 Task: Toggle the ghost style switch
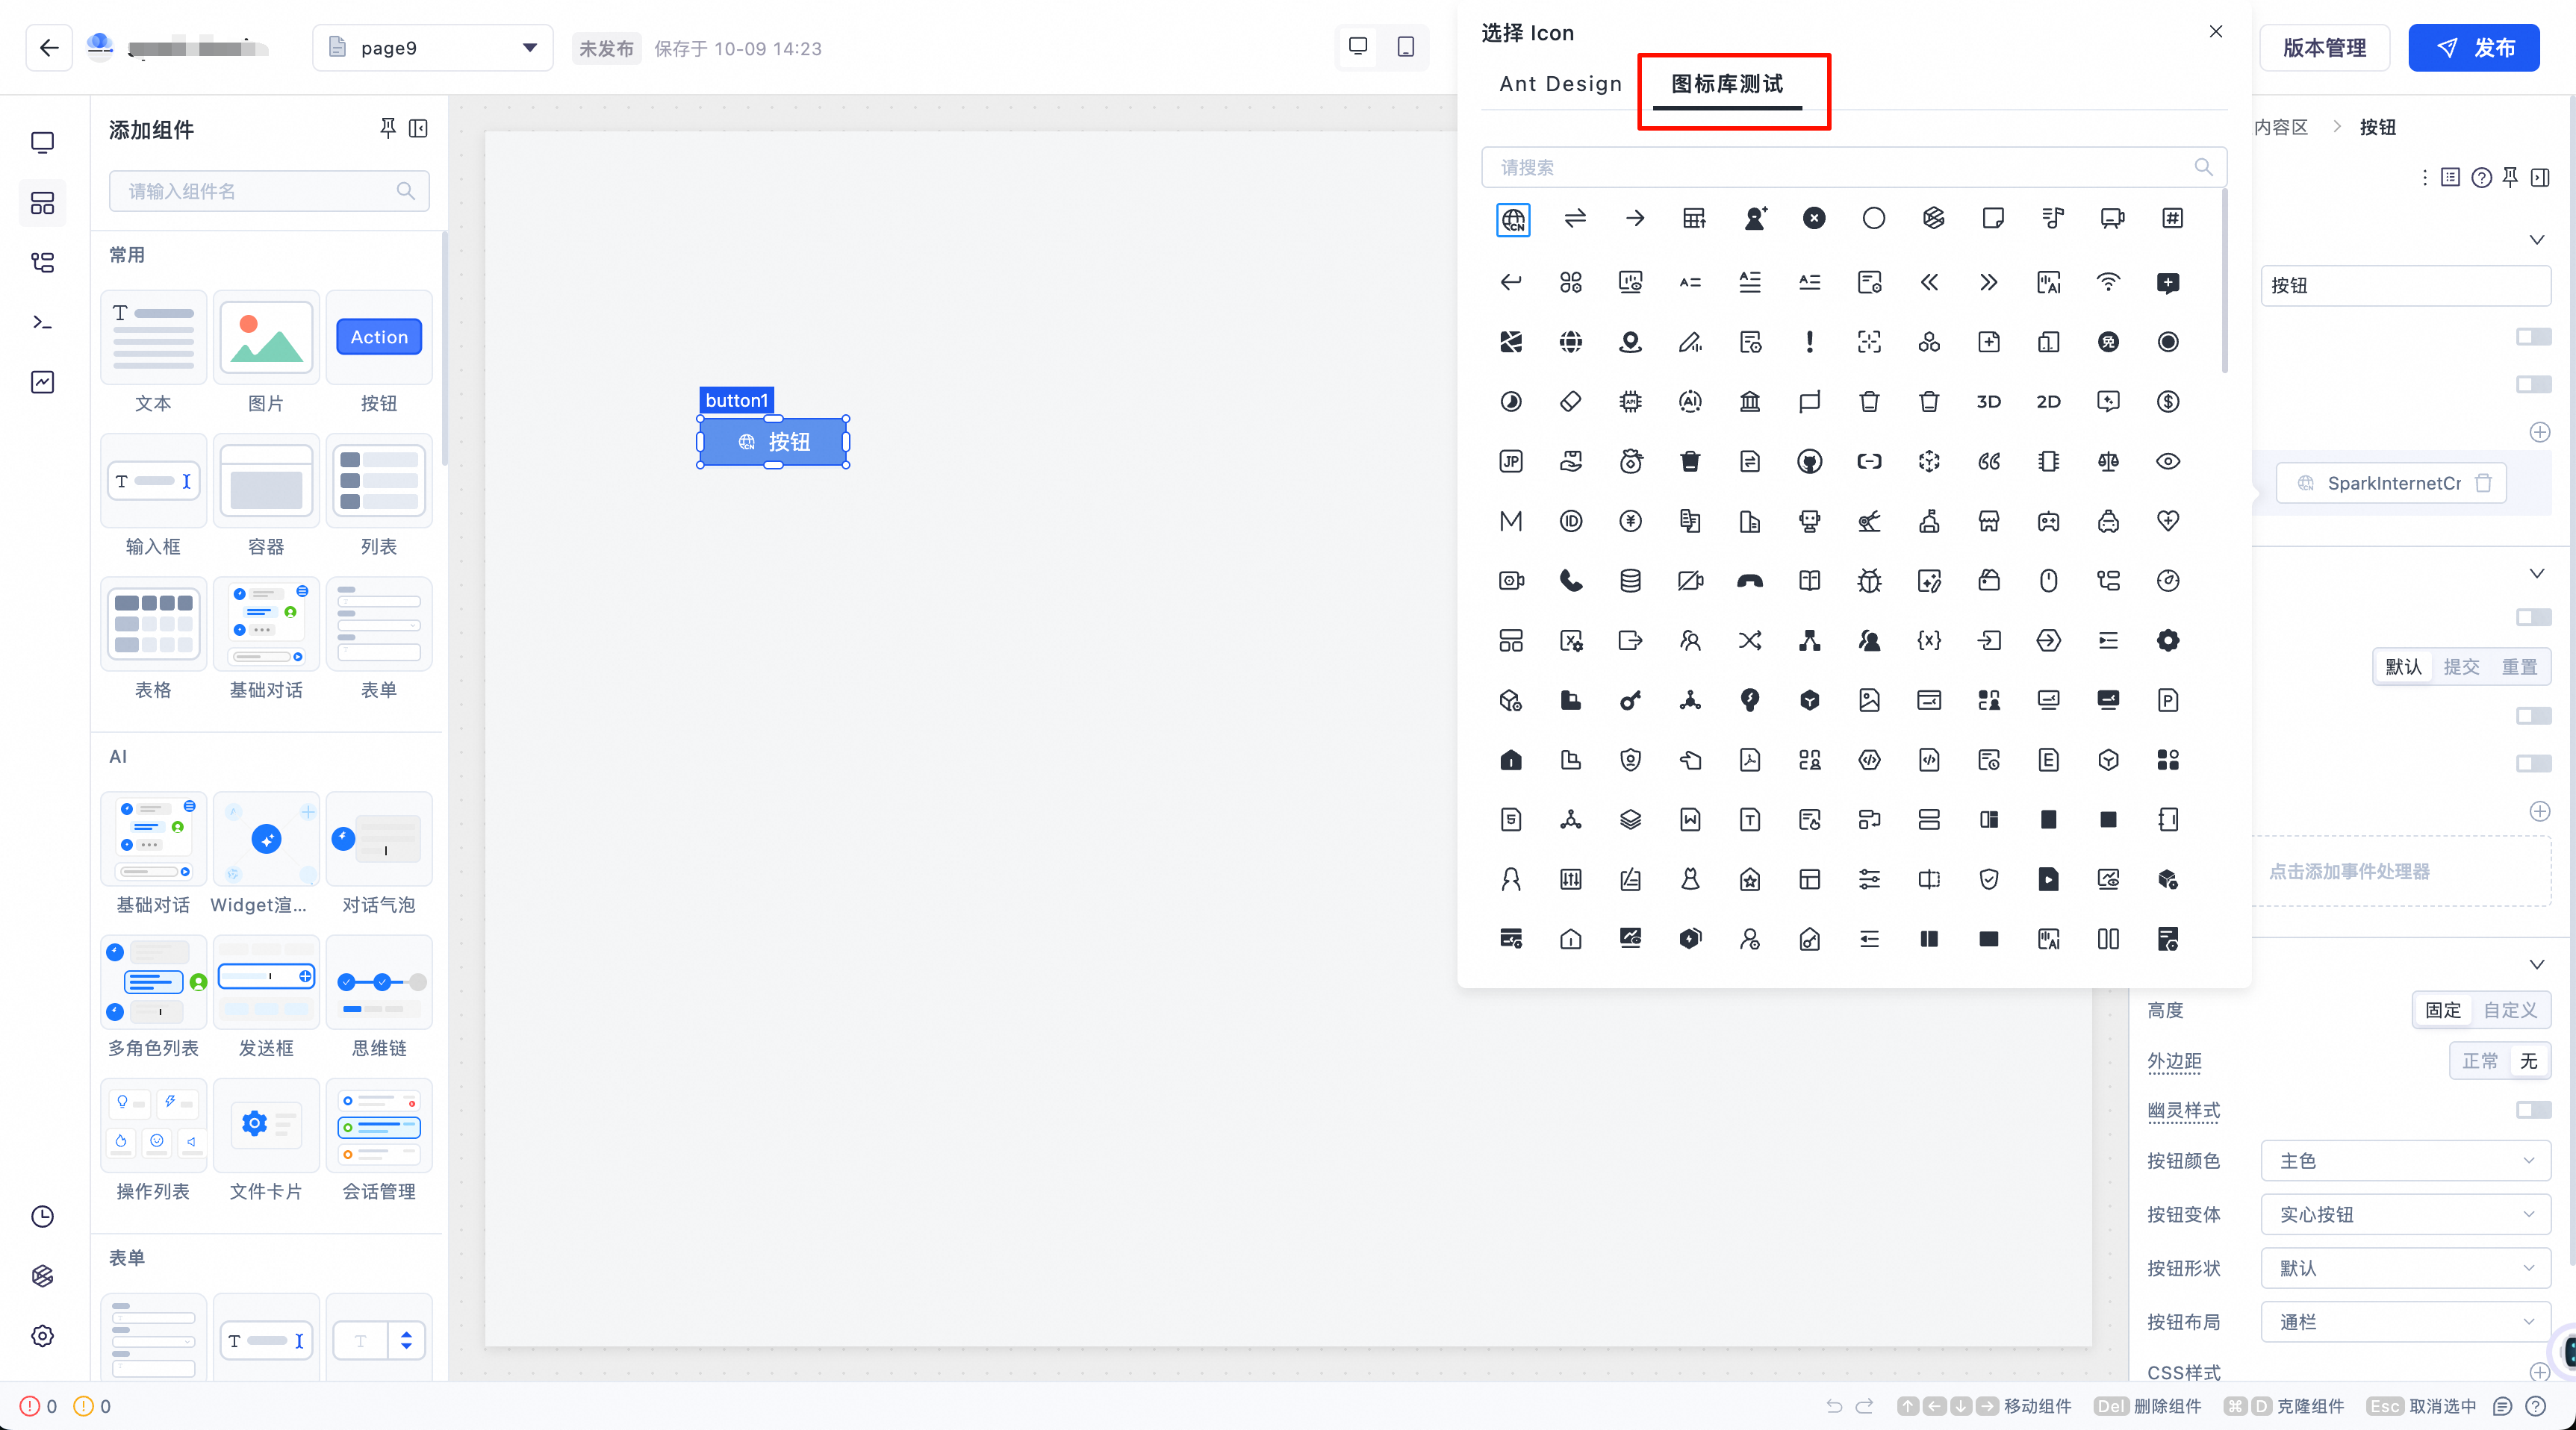pyautogui.click(x=2533, y=1111)
